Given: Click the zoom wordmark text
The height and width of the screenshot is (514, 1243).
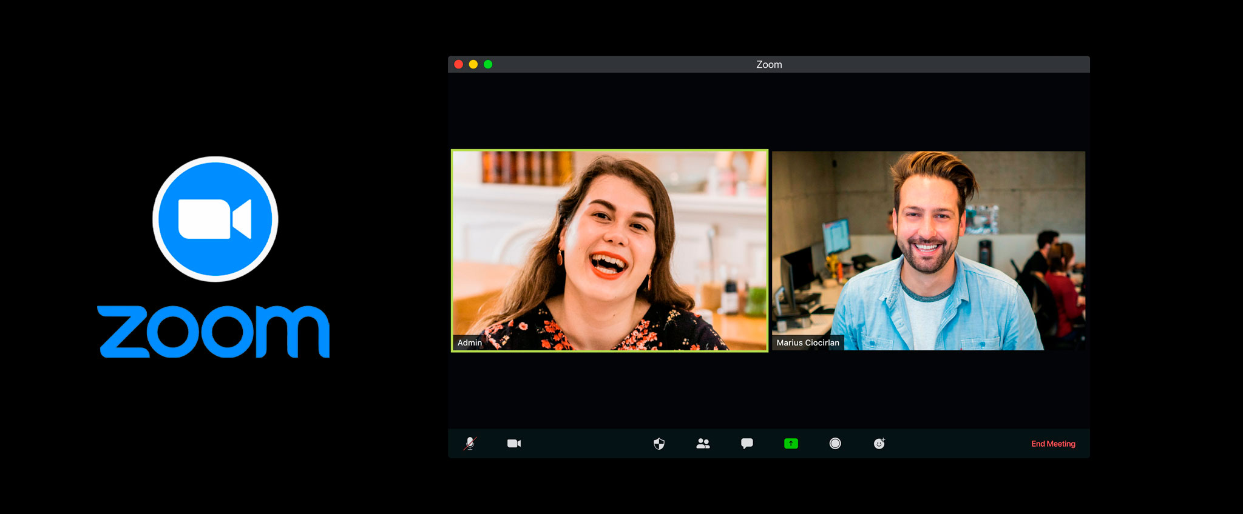Looking at the screenshot, I should pyautogui.click(x=214, y=331).
